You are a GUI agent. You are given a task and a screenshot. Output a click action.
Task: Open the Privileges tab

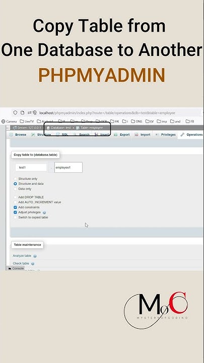point(165,135)
